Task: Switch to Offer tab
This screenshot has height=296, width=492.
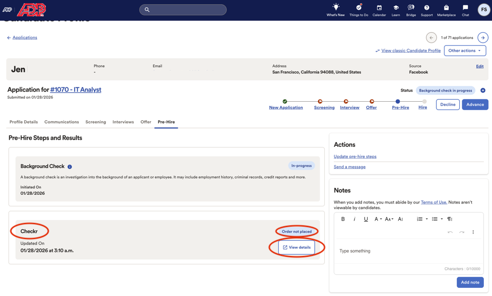Action: (x=146, y=122)
